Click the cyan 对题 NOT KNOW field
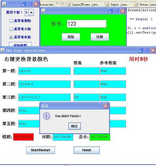 (x=63, y=137)
